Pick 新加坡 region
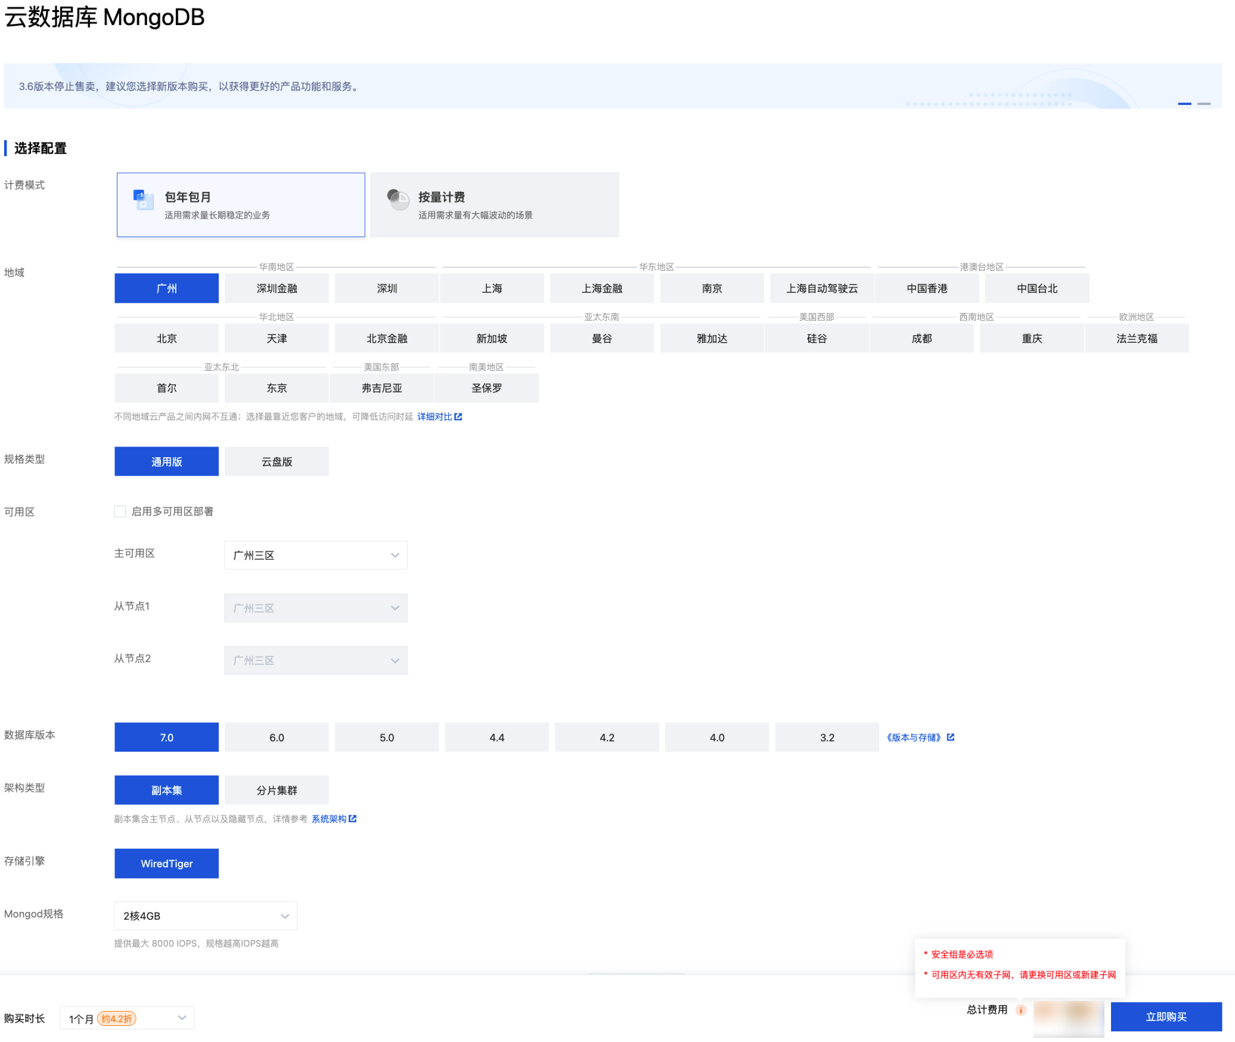The height and width of the screenshot is (1042, 1235). [x=492, y=339]
